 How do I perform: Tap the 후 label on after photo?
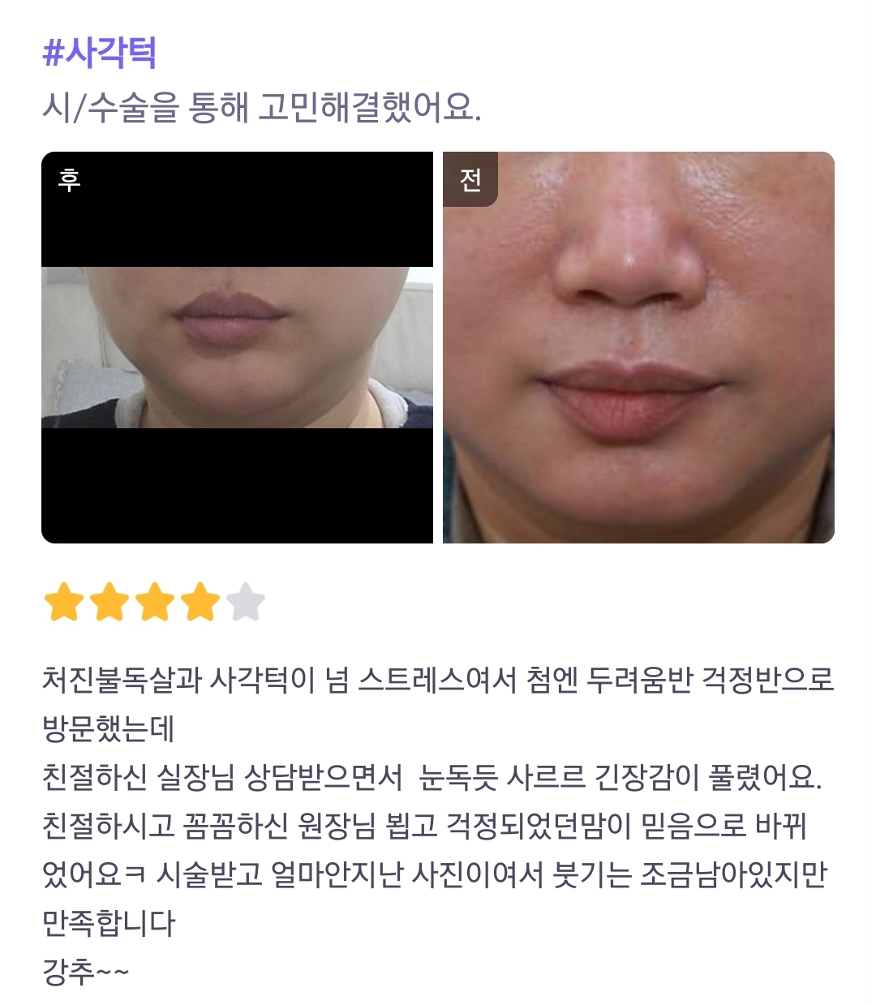coord(69,179)
